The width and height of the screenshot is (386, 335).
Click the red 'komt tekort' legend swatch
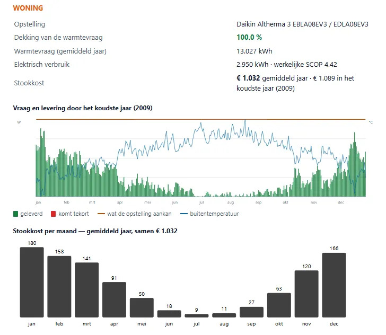pos(53,214)
